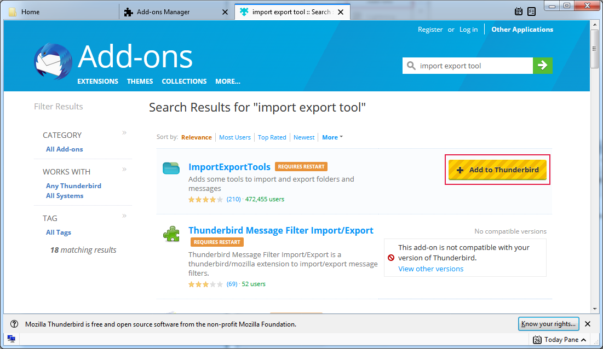This screenshot has width=603, height=349.
Task: Open the tasks icon in tab bar
Action: [531, 11]
